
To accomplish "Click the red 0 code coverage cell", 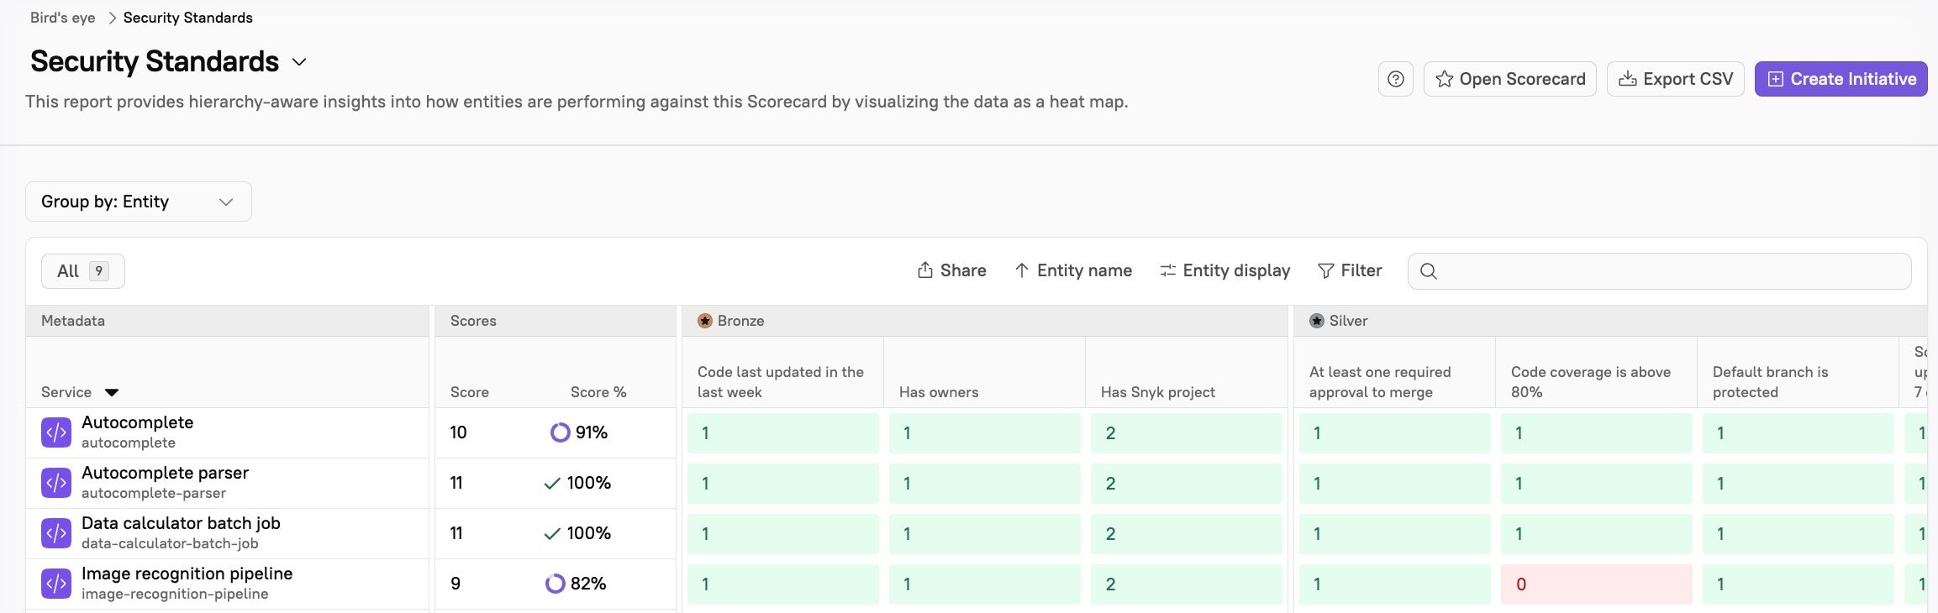I will point(1596,584).
